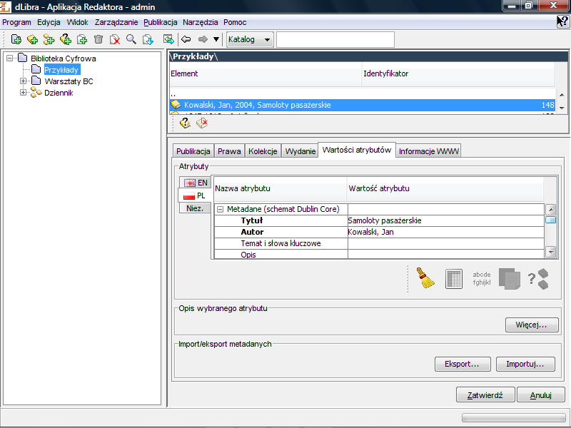Select the Wartości atrybutów tab
Viewport: 571px width, 428px height.
tap(356, 150)
